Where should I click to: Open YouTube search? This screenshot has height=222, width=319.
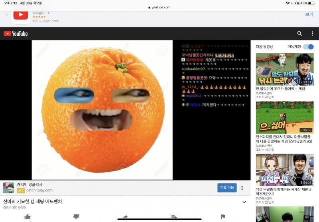pos(299,33)
